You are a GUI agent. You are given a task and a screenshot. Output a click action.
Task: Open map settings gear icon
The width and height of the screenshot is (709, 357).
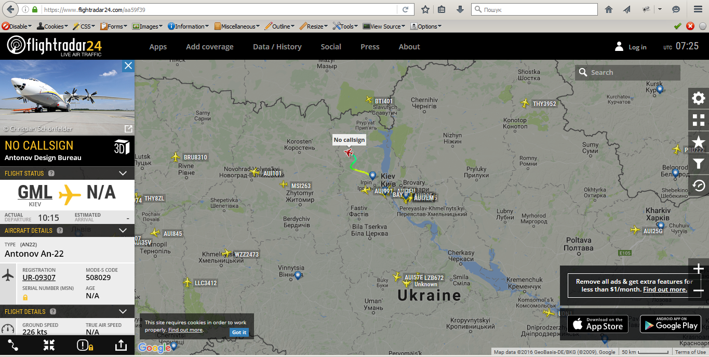[x=699, y=98]
